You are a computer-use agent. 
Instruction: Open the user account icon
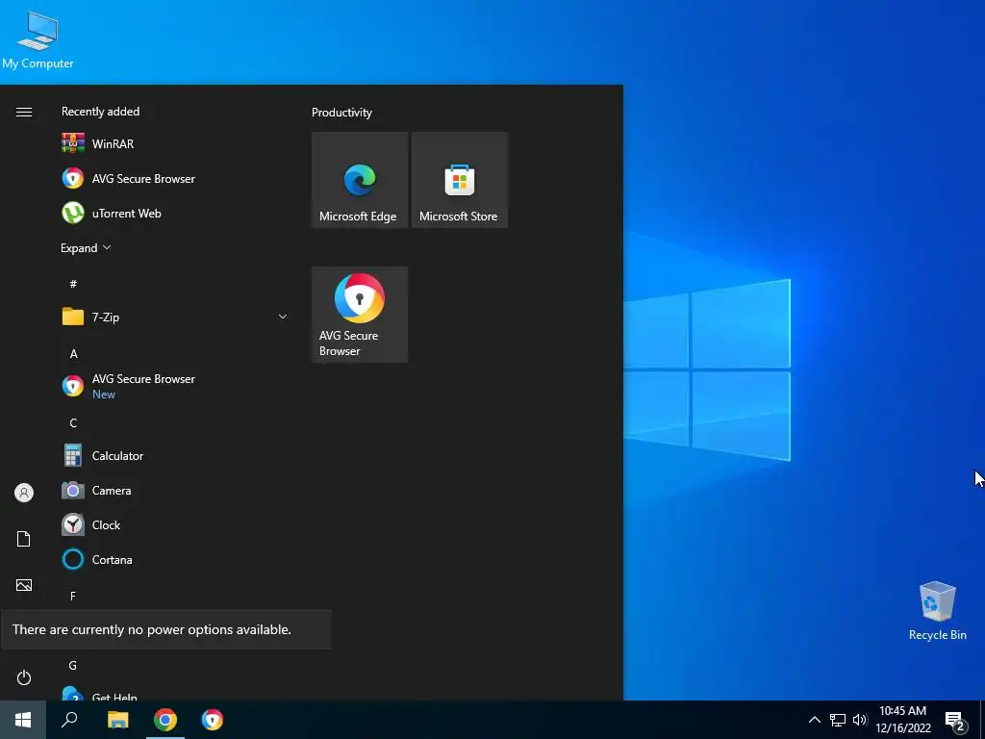tap(24, 493)
